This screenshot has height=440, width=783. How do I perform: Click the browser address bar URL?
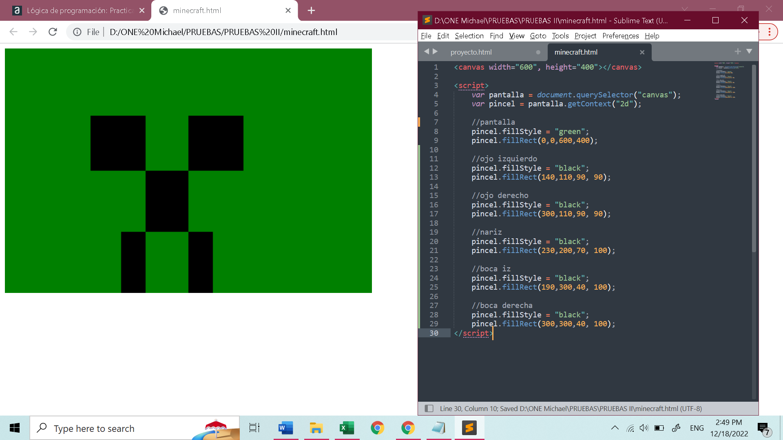click(x=223, y=32)
